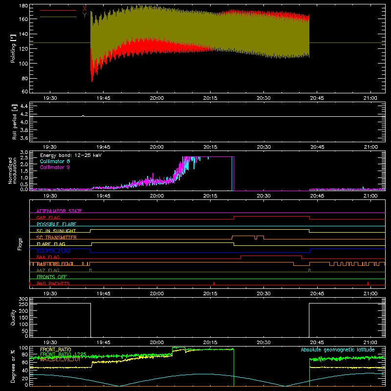This screenshot has height=391, width=391.
Task: Click the 19:45 tick label under Quality panel
Action: coord(103,343)
